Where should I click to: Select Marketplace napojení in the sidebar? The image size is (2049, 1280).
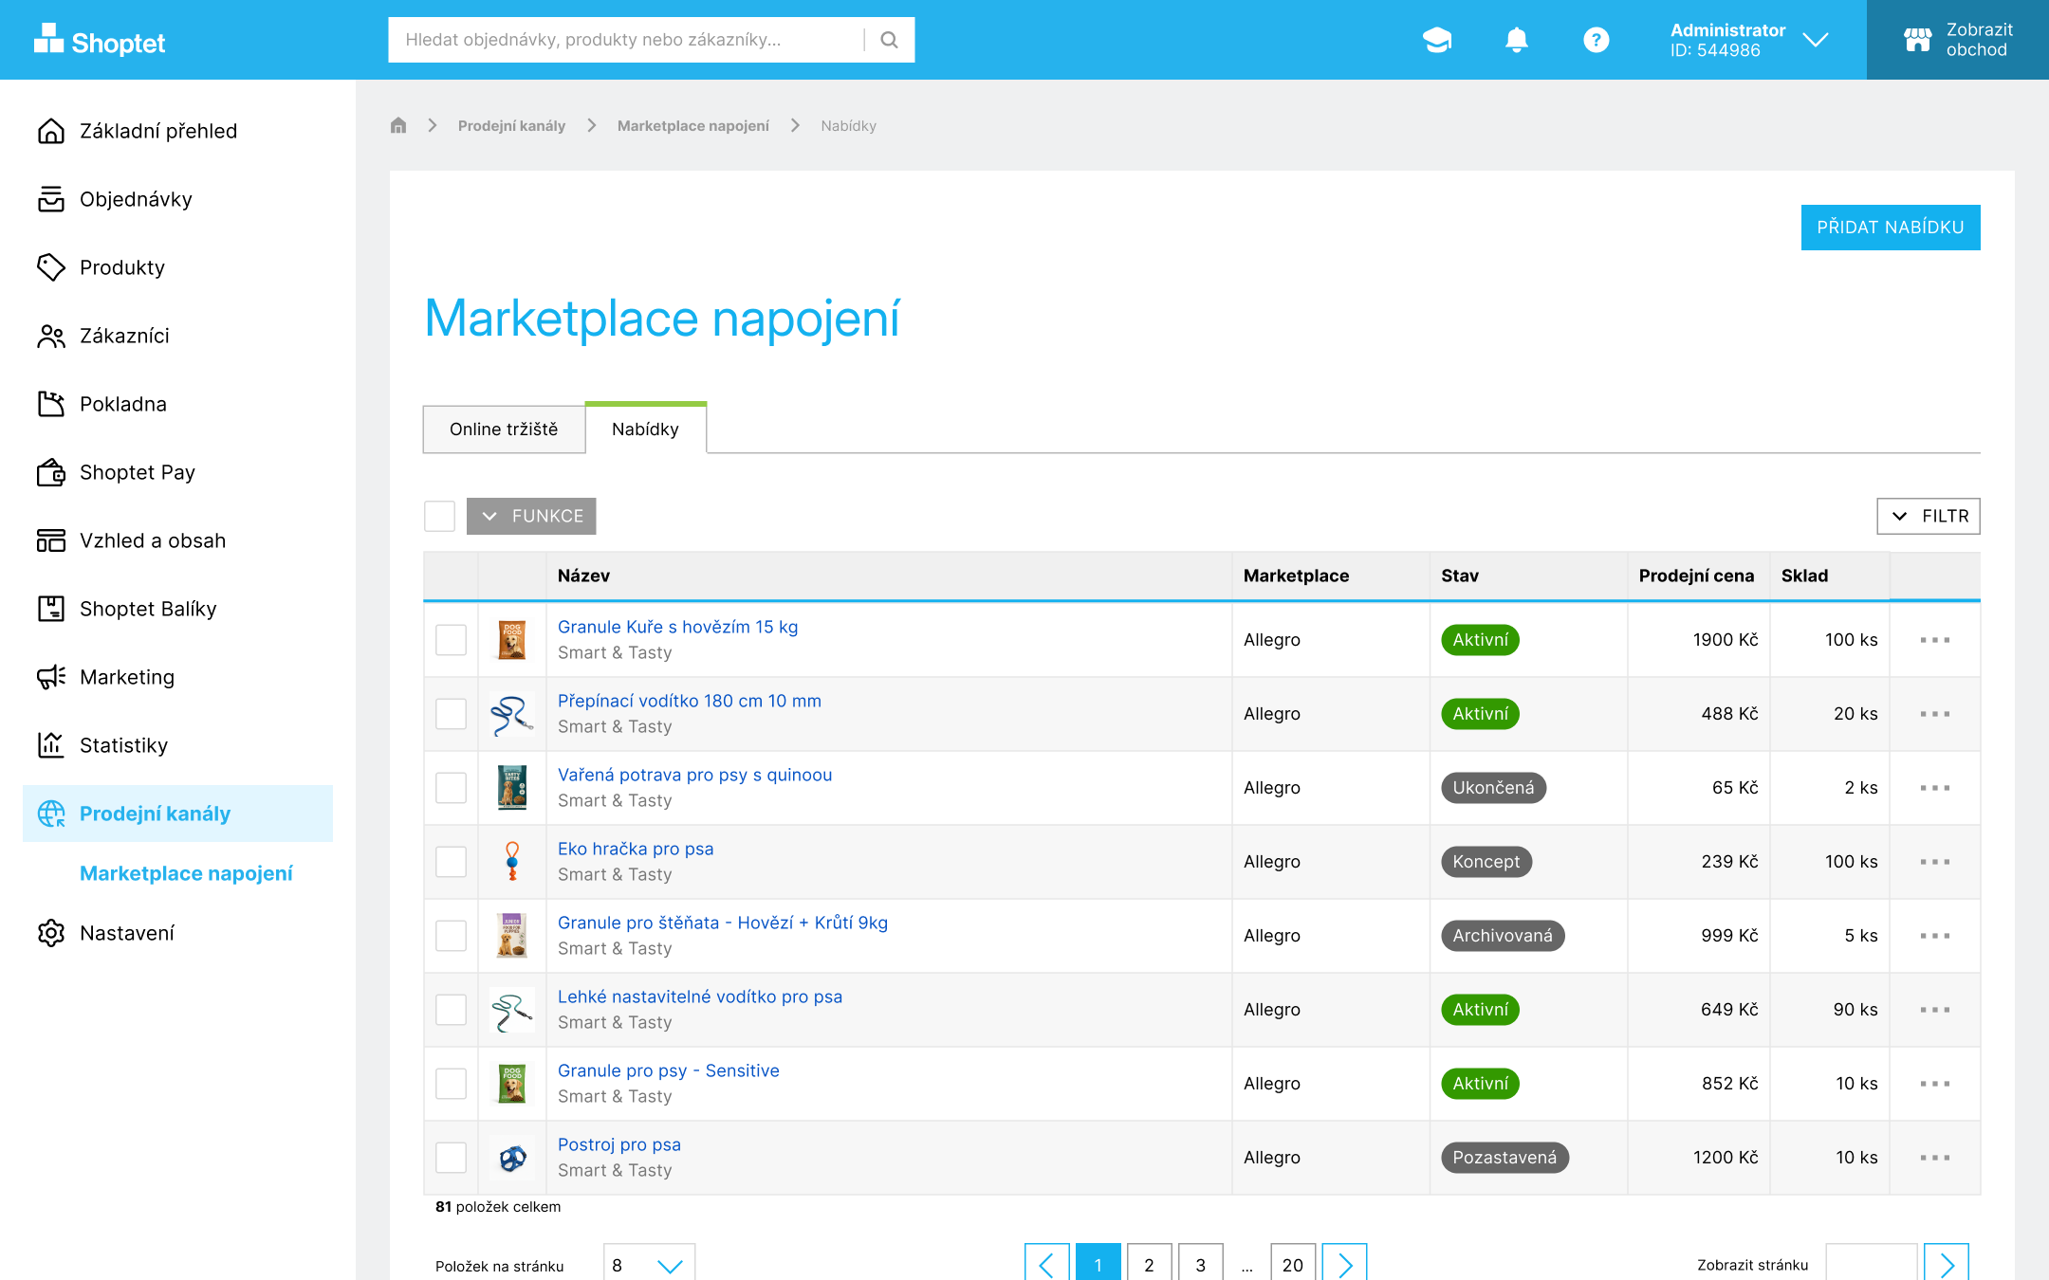point(187,873)
